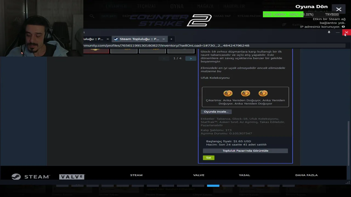The image size is (351, 197).
Task: Click the Ufuk Koleksiyonu collection text
Action: [x=215, y=78]
